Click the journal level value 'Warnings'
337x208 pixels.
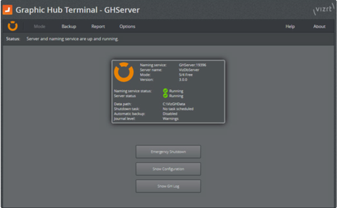point(170,119)
